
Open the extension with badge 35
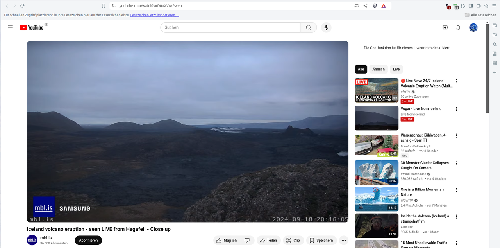click(455, 6)
